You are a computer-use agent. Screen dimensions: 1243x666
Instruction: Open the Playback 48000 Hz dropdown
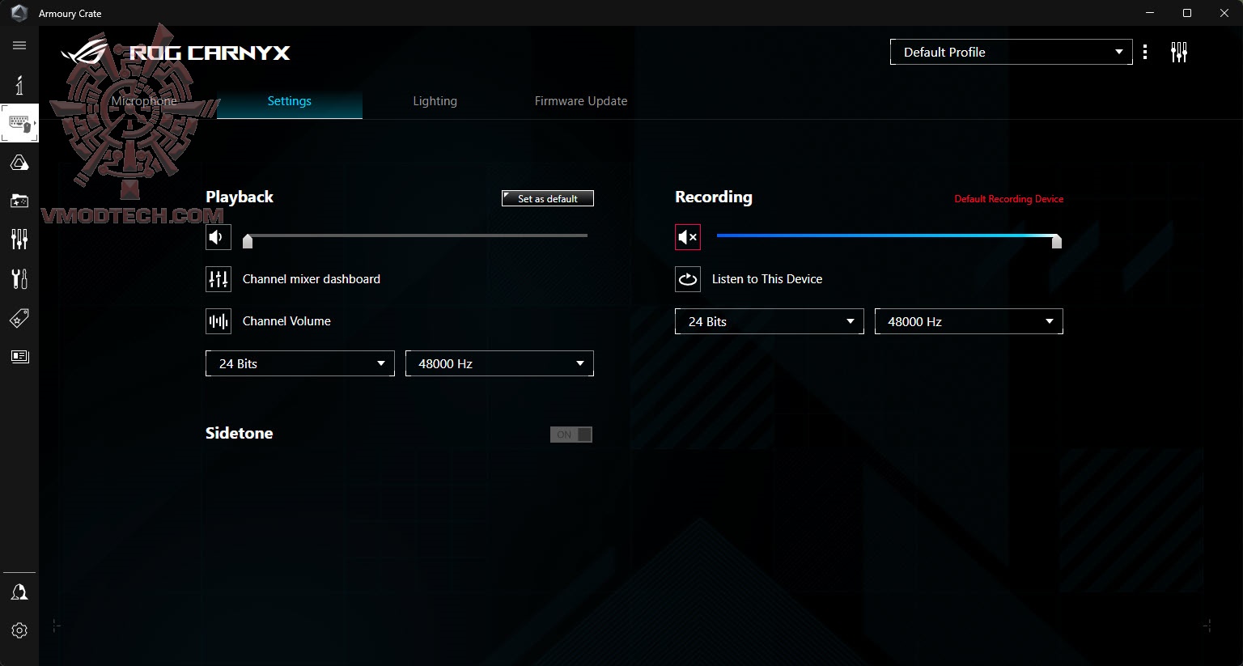pos(499,363)
